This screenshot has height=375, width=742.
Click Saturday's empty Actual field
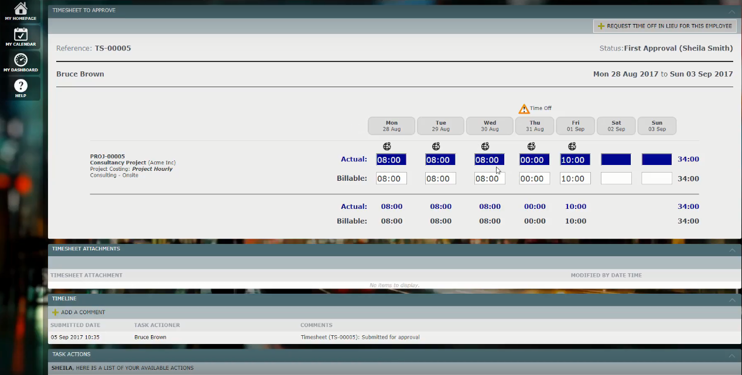(x=616, y=160)
